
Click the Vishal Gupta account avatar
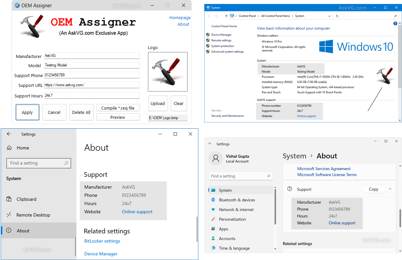(x=216, y=158)
